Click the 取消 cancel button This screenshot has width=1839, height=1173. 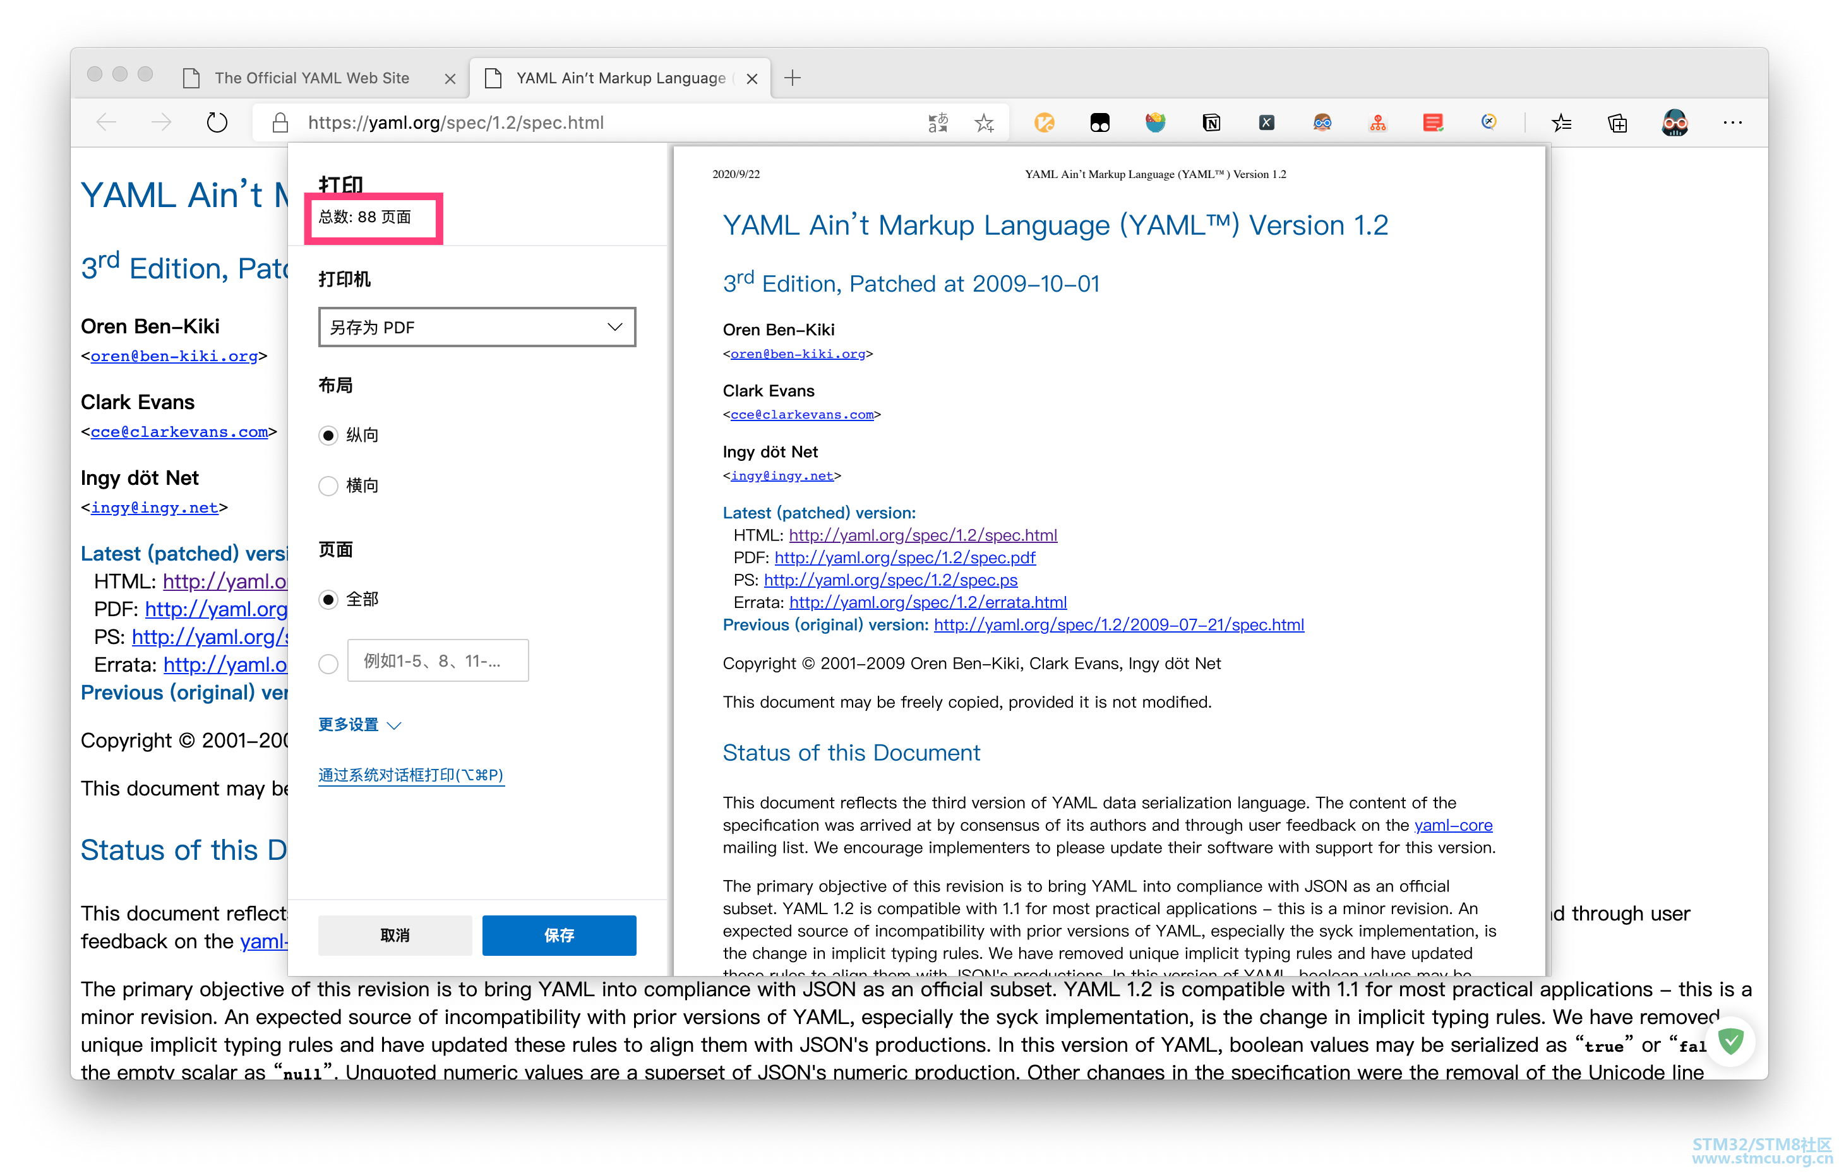click(395, 936)
